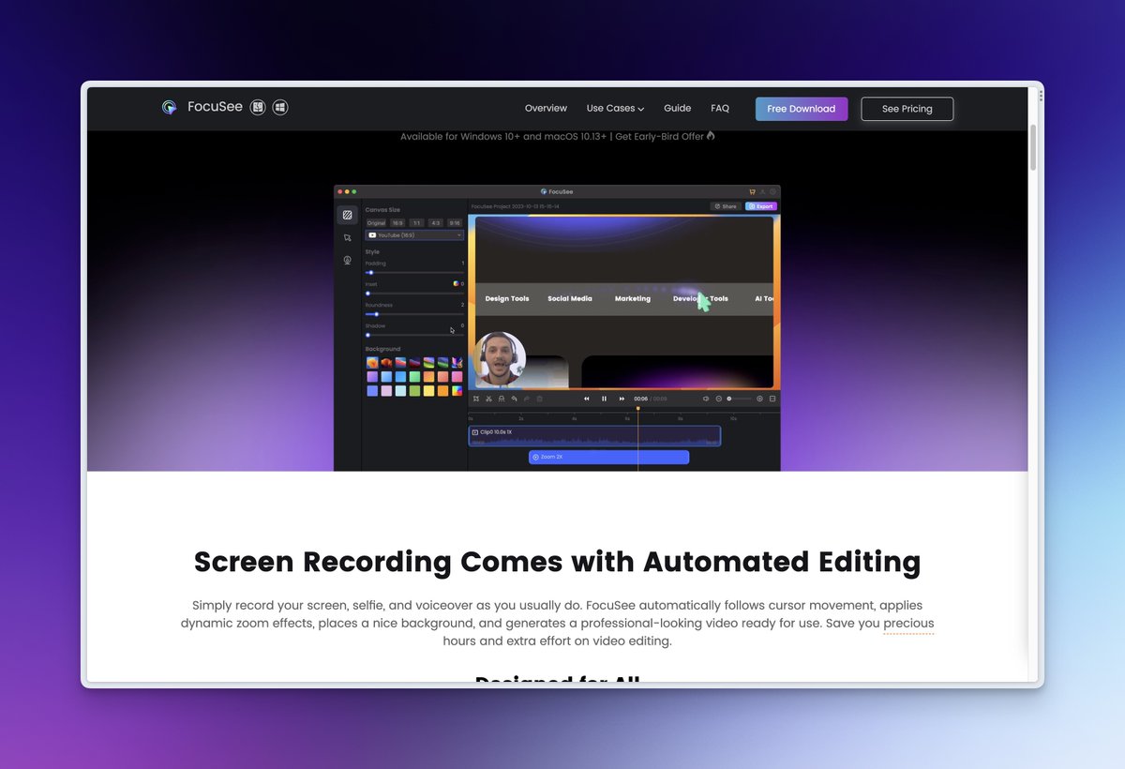This screenshot has height=769, width=1125.
Task: Pause the video preview
Action: (x=604, y=399)
